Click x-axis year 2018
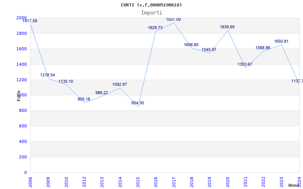This screenshot has height=189, width=303. [192, 182]
